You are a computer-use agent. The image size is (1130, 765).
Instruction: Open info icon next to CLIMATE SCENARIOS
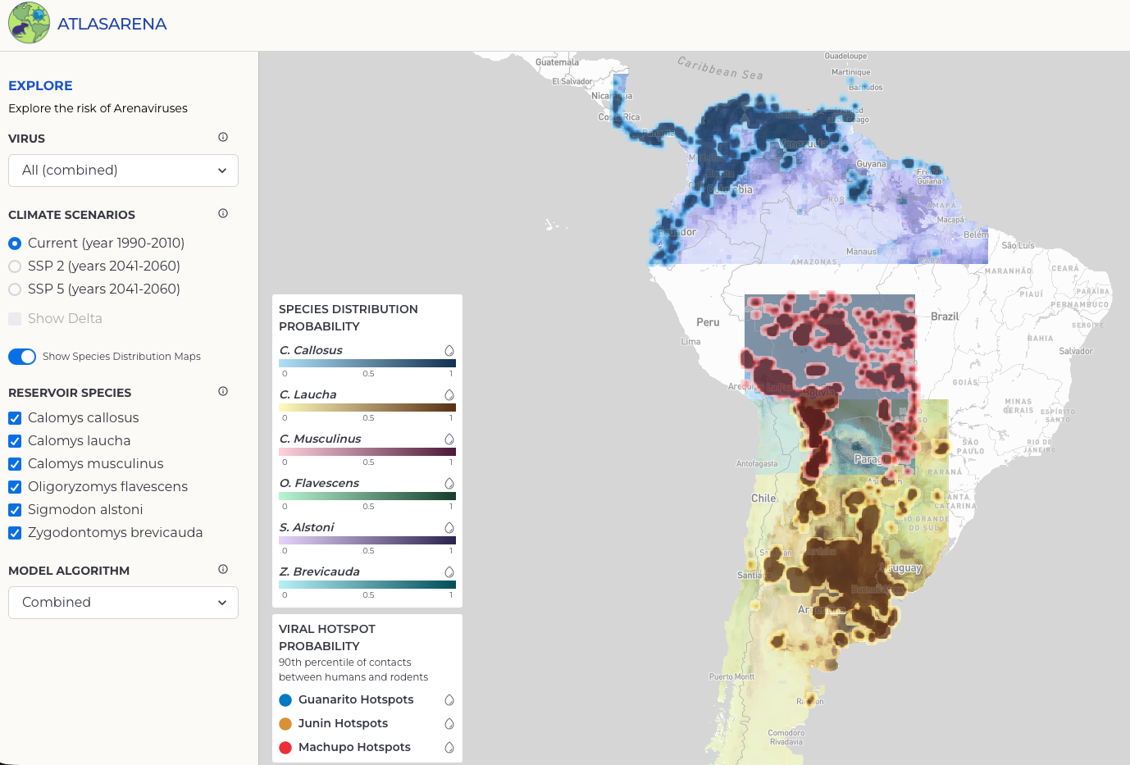(223, 213)
